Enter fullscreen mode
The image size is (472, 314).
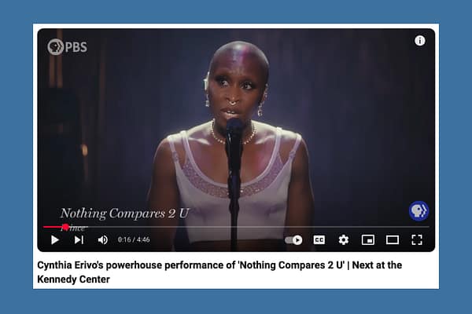[x=417, y=239]
